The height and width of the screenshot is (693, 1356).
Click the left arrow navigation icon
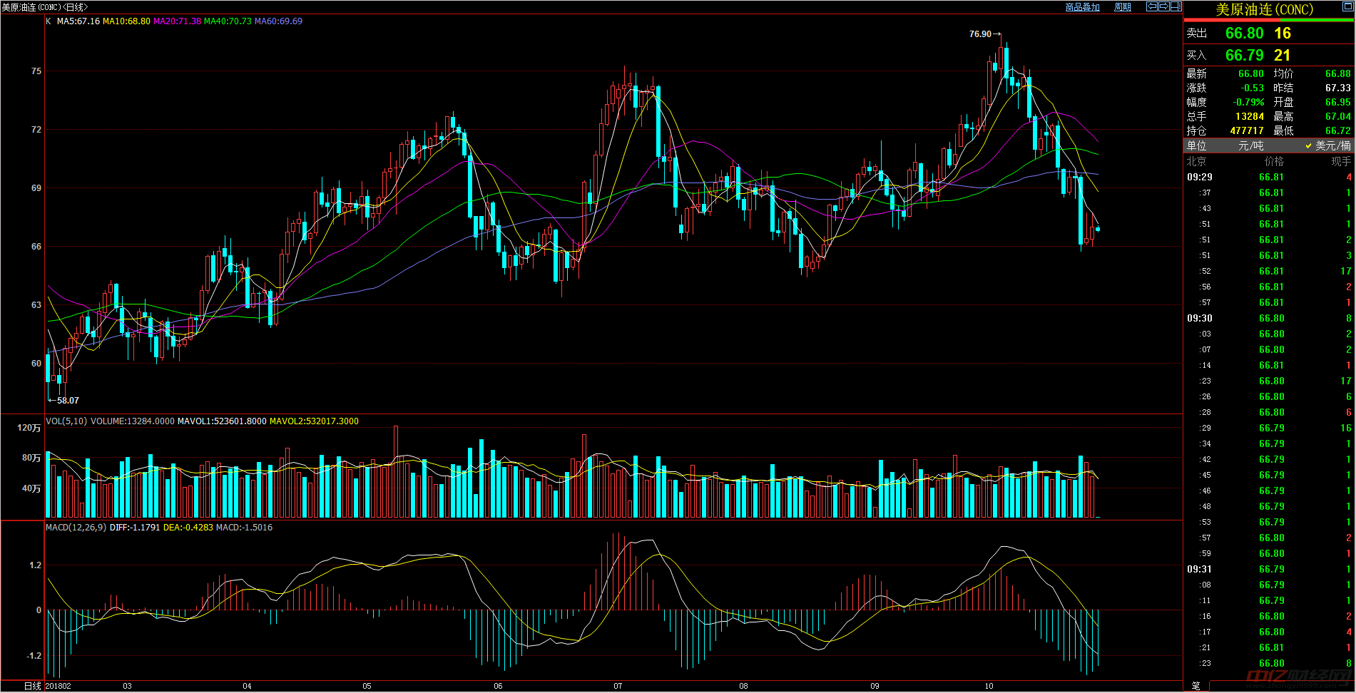point(1152,6)
